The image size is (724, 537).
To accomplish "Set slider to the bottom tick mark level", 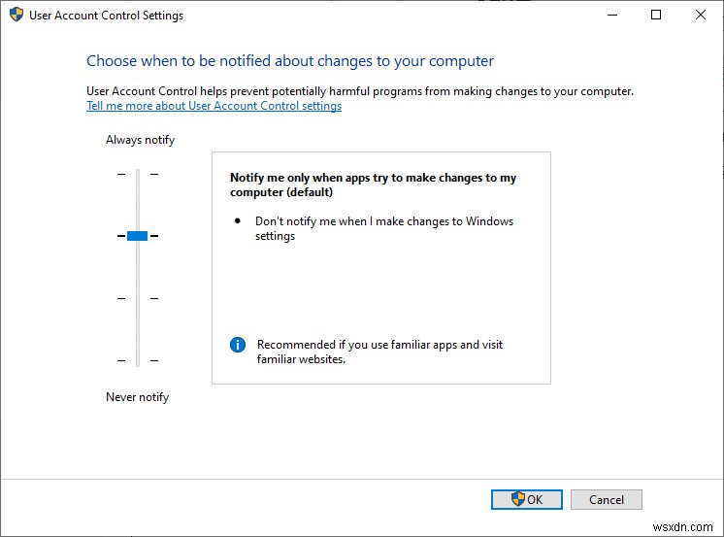I will 138,360.
